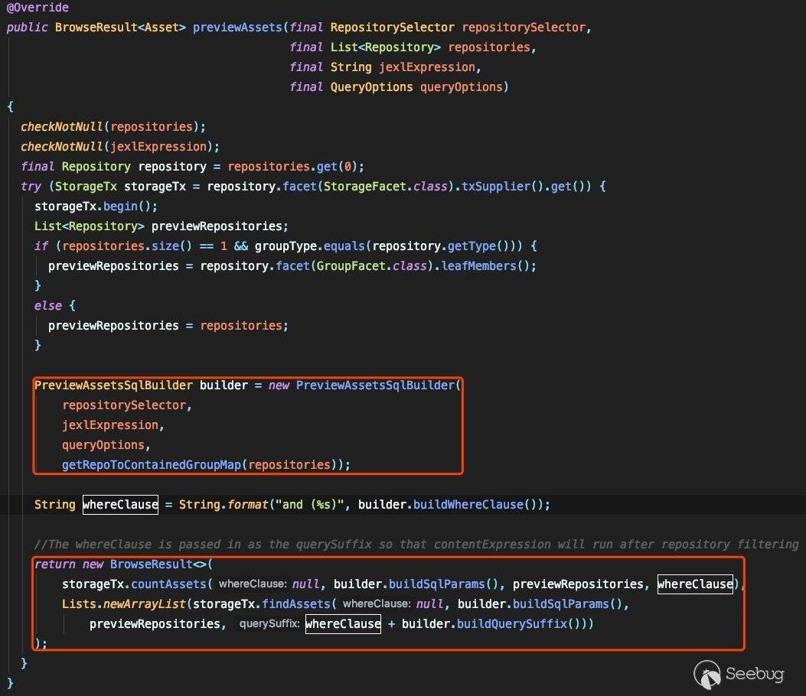
Task: Click the repositorySelector argument in the builder constructor
Action: (124, 405)
